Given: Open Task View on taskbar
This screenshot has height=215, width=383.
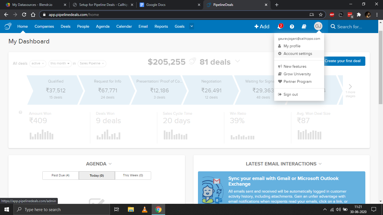Looking at the screenshot, I should 117,209.
